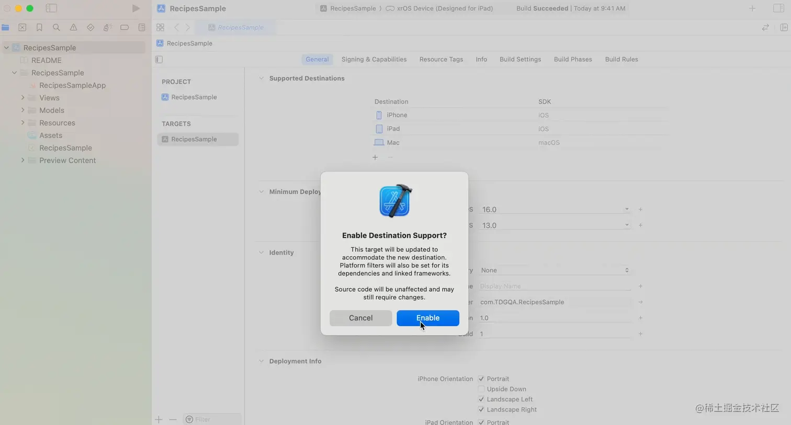791x425 pixels.
Task: Toggle Landscape Left orientation checkbox
Action: (x=481, y=399)
